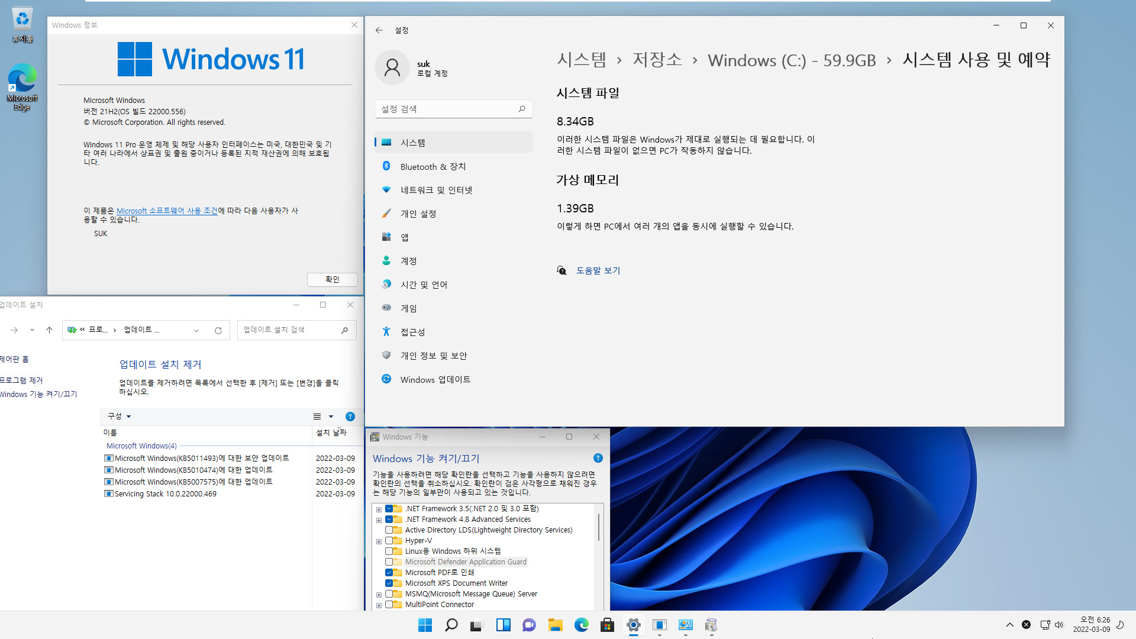The width and height of the screenshot is (1136, 639).
Task: Open 개인 설정 category
Action: click(453, 214)
